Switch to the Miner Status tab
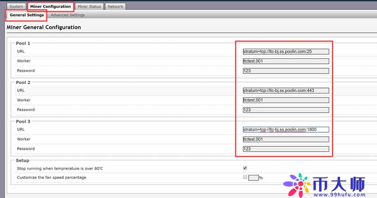 click(x=89, y=7)
